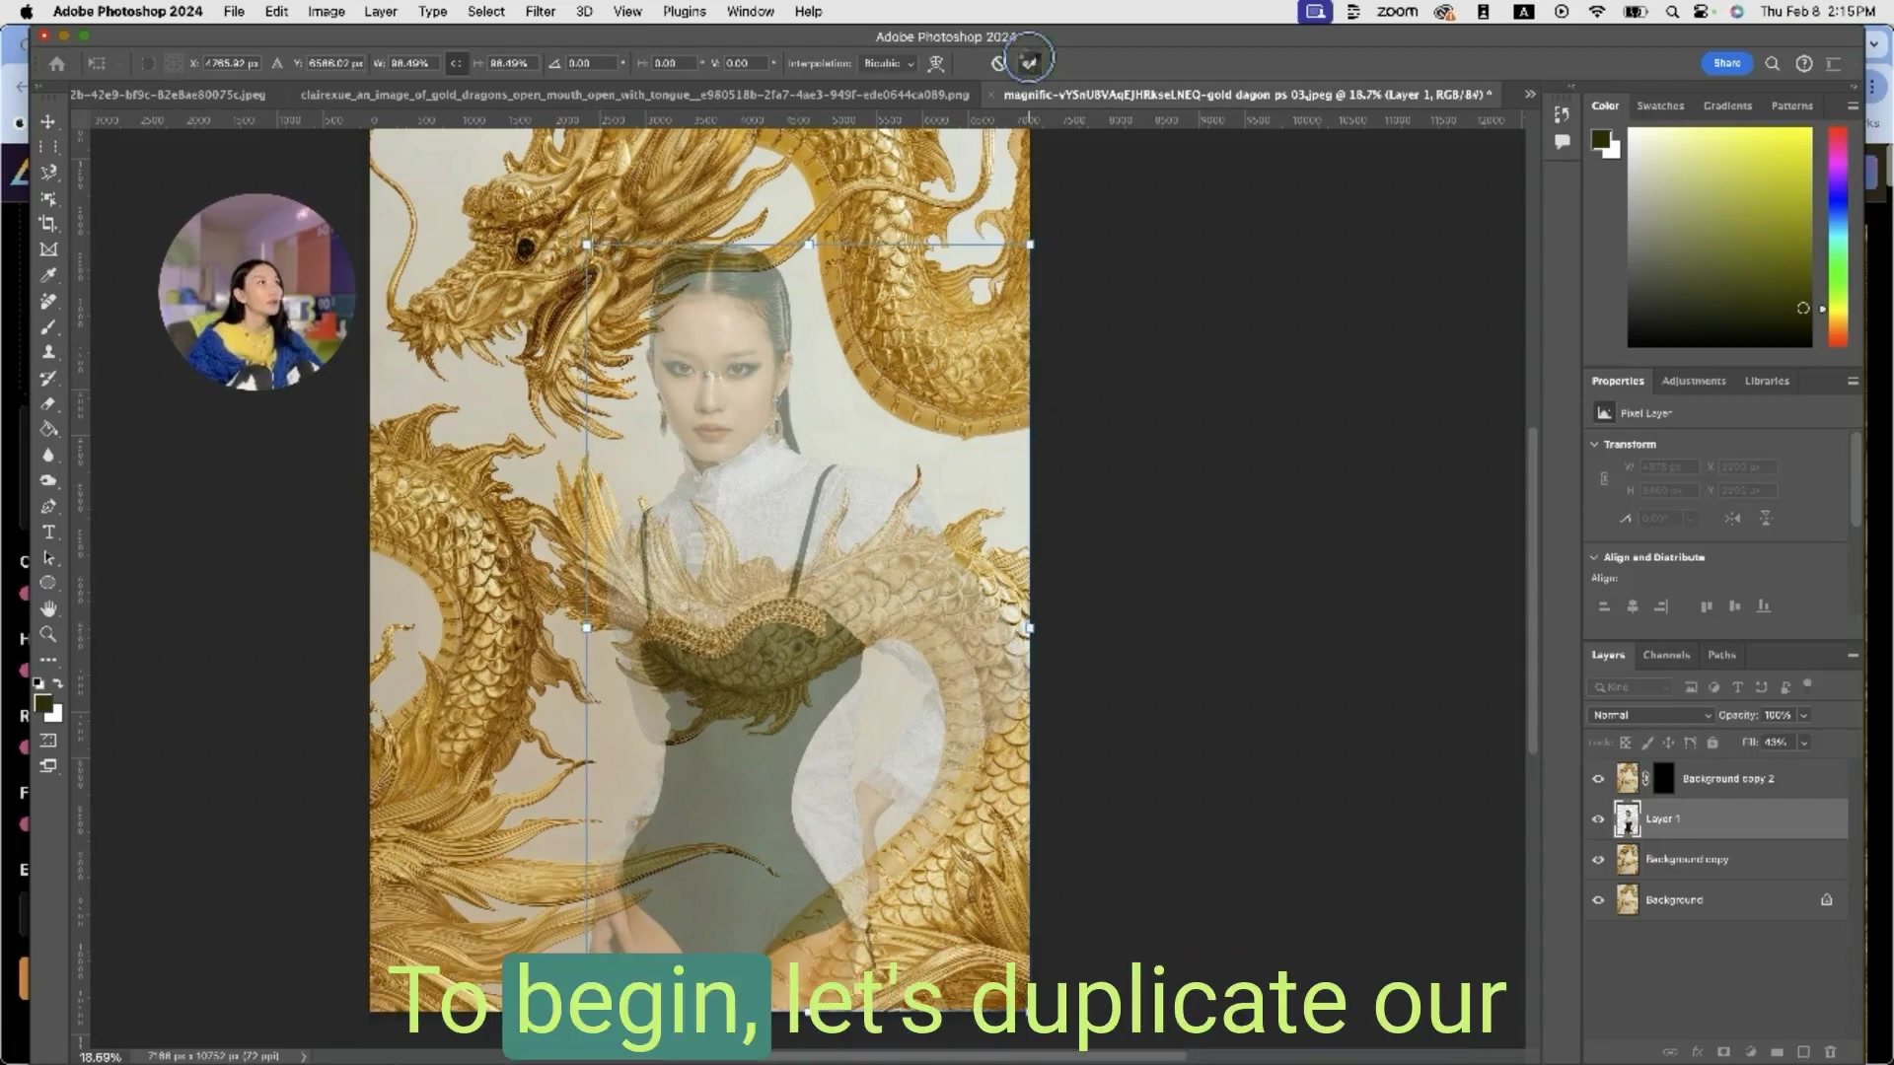1894x1065 pixels.
Task: Select the Eraser tool
Action: (48, 403)
